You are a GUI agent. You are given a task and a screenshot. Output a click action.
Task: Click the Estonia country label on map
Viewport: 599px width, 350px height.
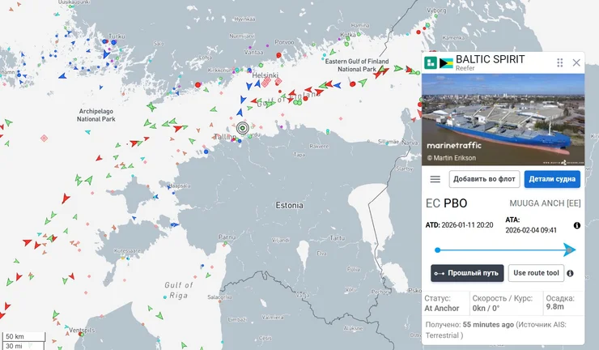(x=289, y=205)
